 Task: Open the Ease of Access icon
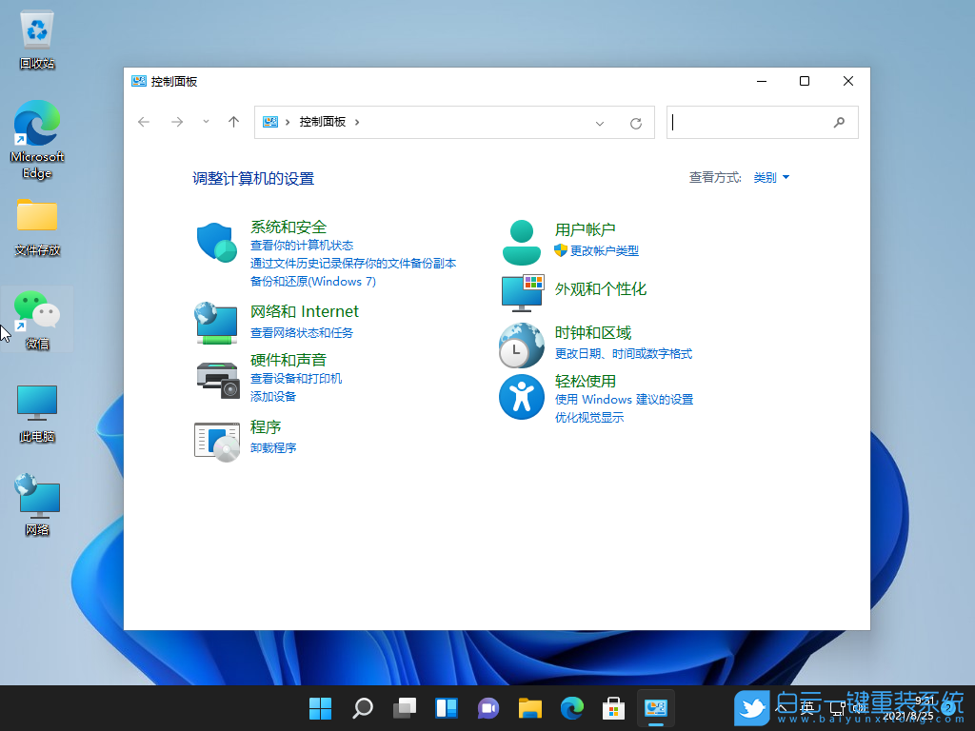(x=521, y=397)
